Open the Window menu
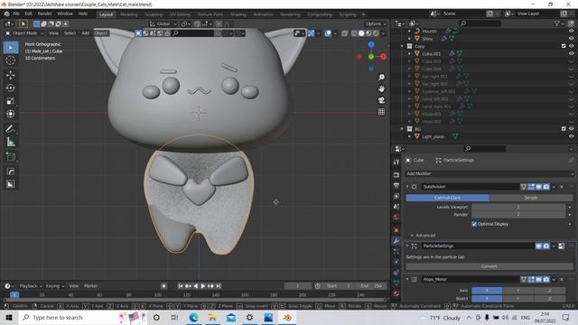 [x=65, y=14]
